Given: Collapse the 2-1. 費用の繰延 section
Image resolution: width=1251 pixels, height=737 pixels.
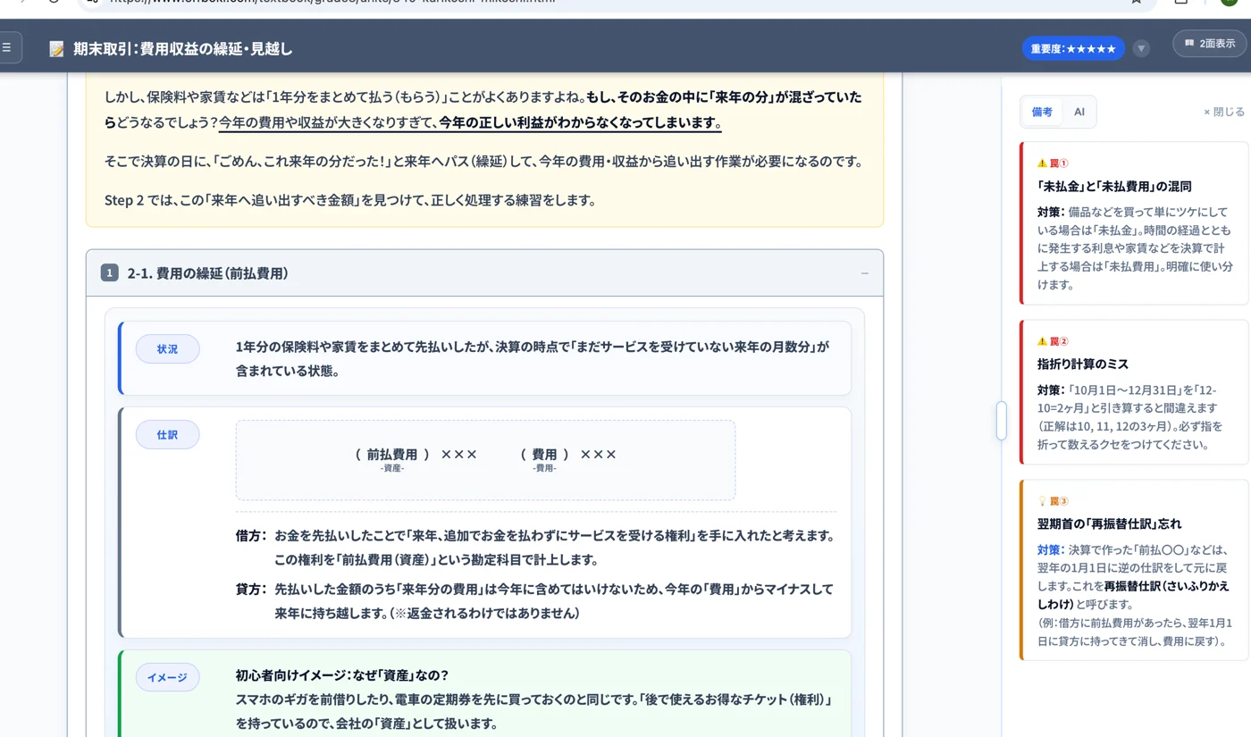Looking at the screenshot, I should click(x=864, y=273).
